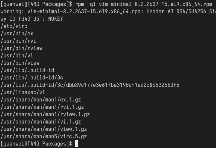Image resolution: width=216 pixels, height=148 pixels.
Task: Click the view.1.gz man page path
Action: pos(44,129)
